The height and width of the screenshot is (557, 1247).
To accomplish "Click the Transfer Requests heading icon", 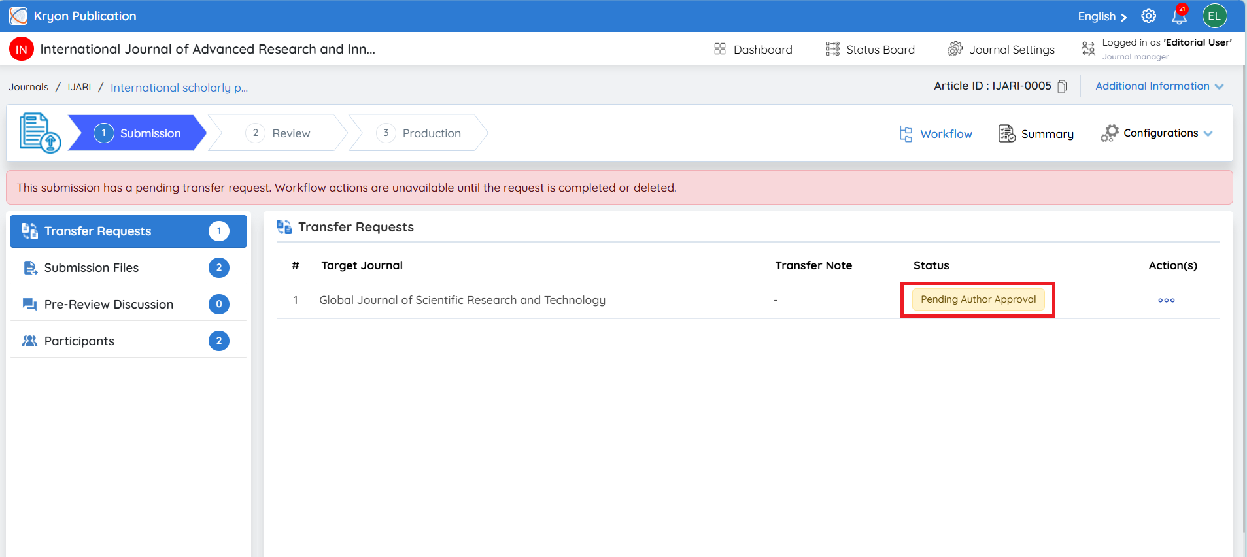I will (284, 227).
